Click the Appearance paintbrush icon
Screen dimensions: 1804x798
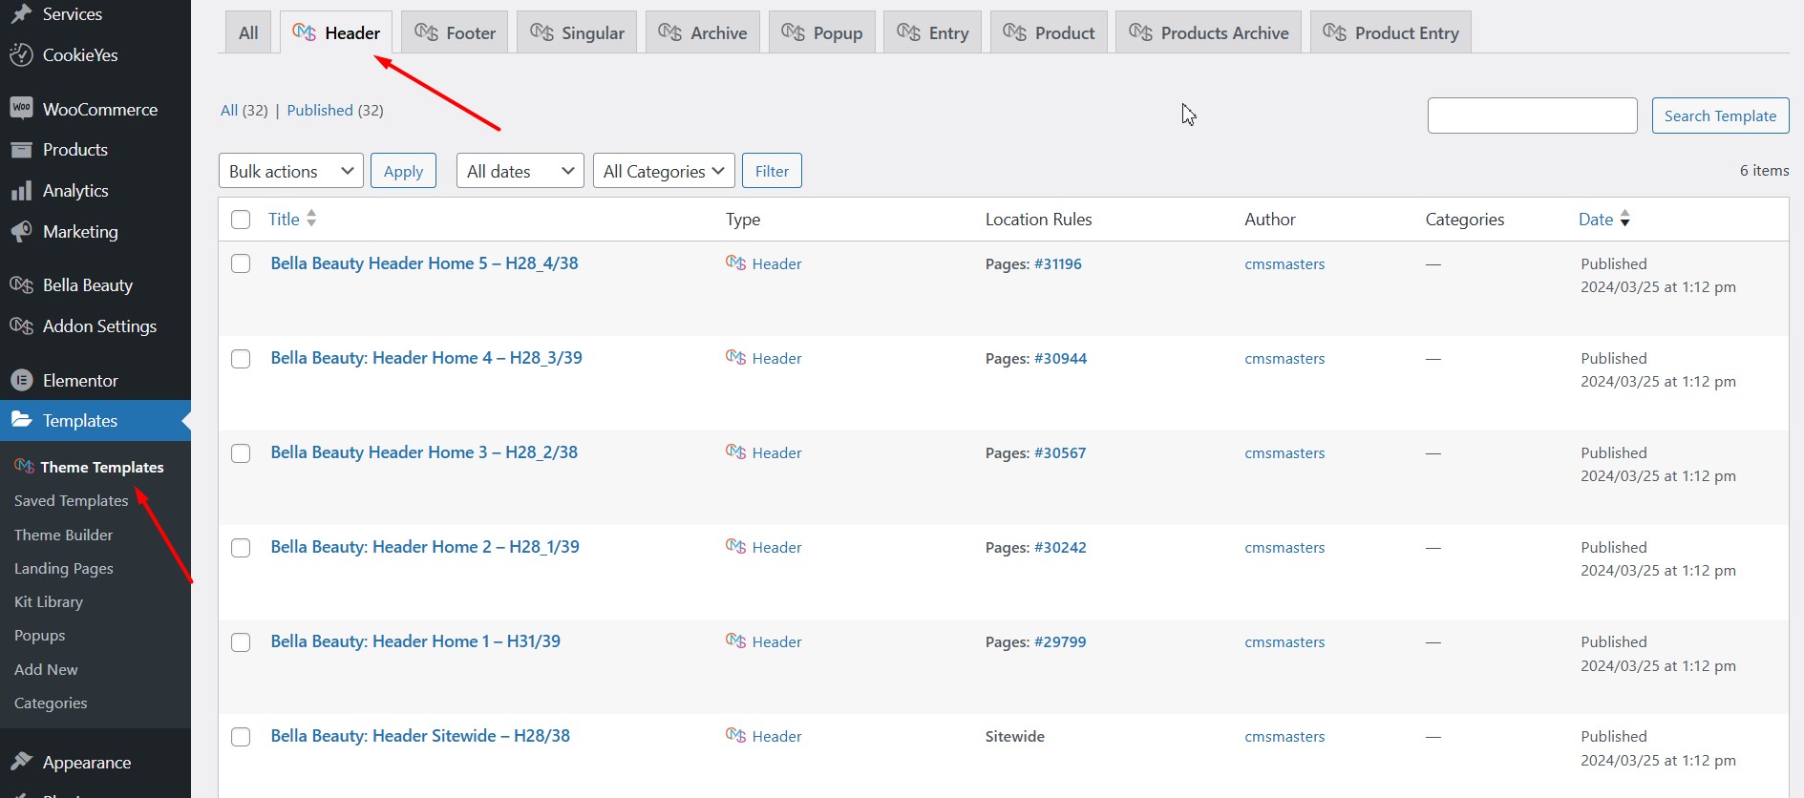coord(21,762)
